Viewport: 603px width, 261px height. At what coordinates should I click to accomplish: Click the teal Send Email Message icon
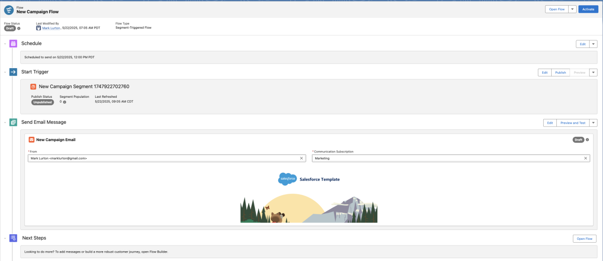[x=13, y=122]
